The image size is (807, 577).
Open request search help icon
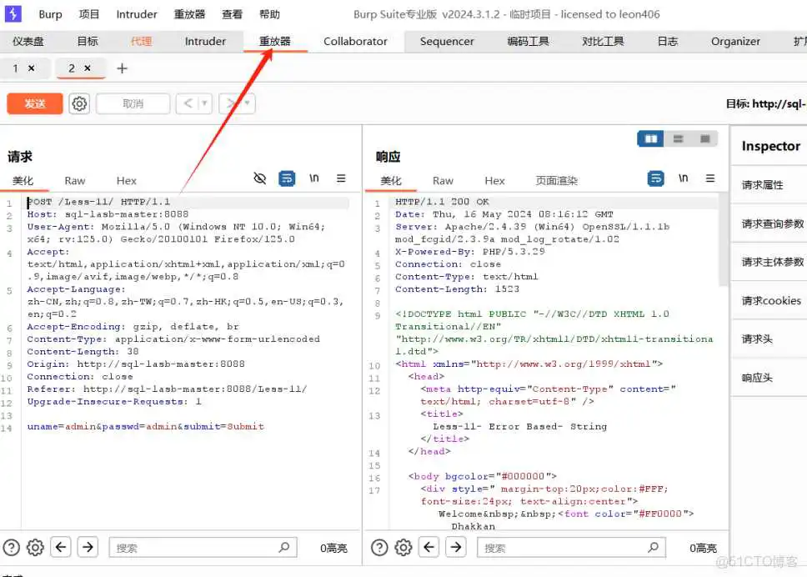click(x=12, y=547)
